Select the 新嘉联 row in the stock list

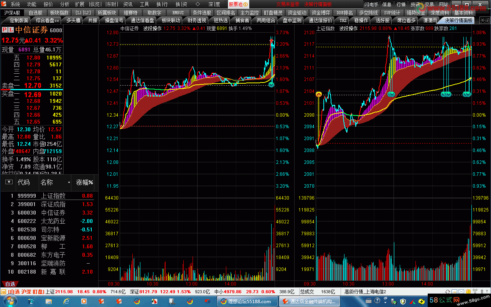tap(49, 272)
